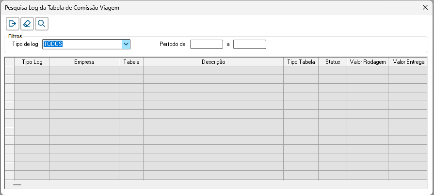Click first row's Descrição cell
The width and height of the screenshot is (434, 195).
coord(213,71)
